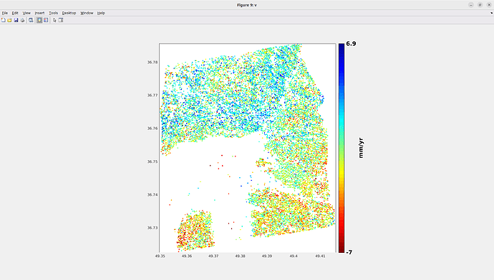Click the mm/yr colorbar label
The image size is (494, 280).
361,148
